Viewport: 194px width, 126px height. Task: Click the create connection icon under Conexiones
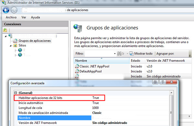(5, 30)
